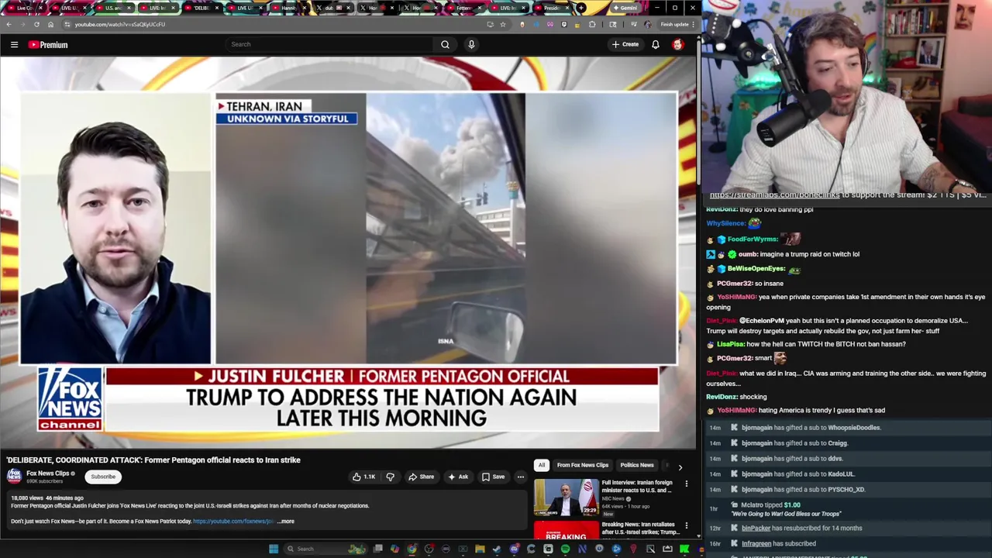Click the Share button
Image resolution: width=992 pixels, height=558 pixels.
[422, 477]
